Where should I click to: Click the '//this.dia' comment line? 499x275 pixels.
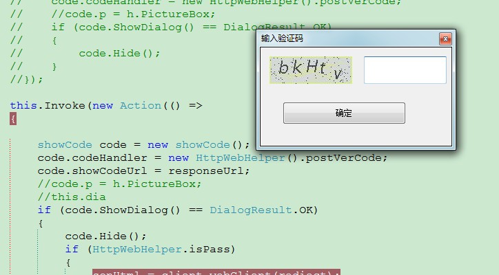[x=72, y=197]
